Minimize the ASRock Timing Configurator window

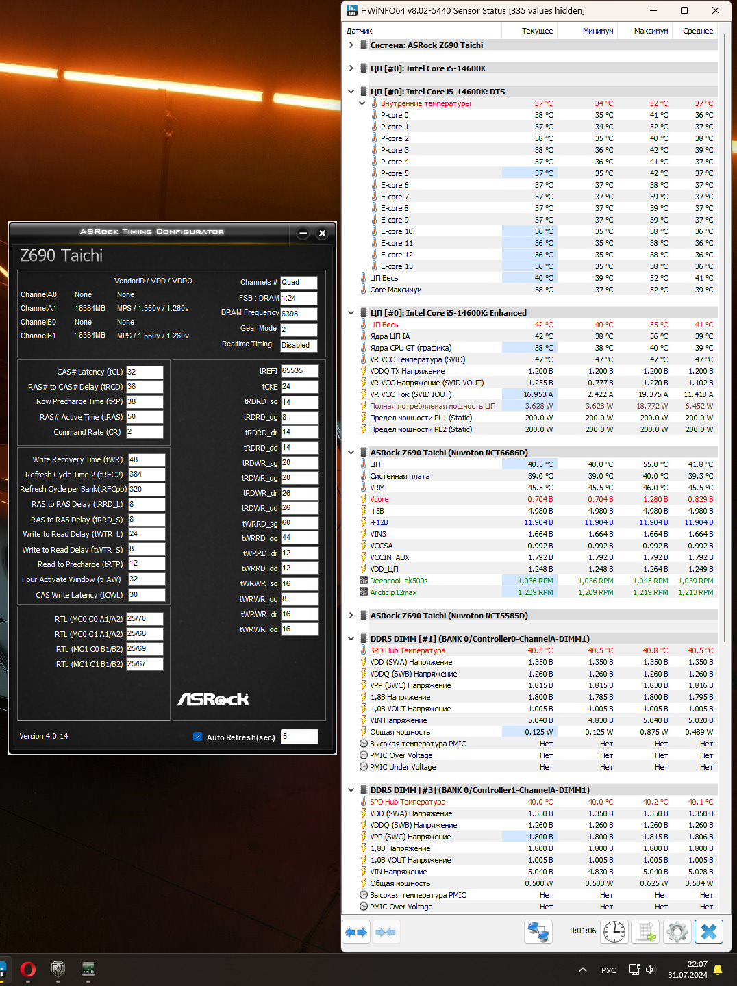click(x=303, y=233)
